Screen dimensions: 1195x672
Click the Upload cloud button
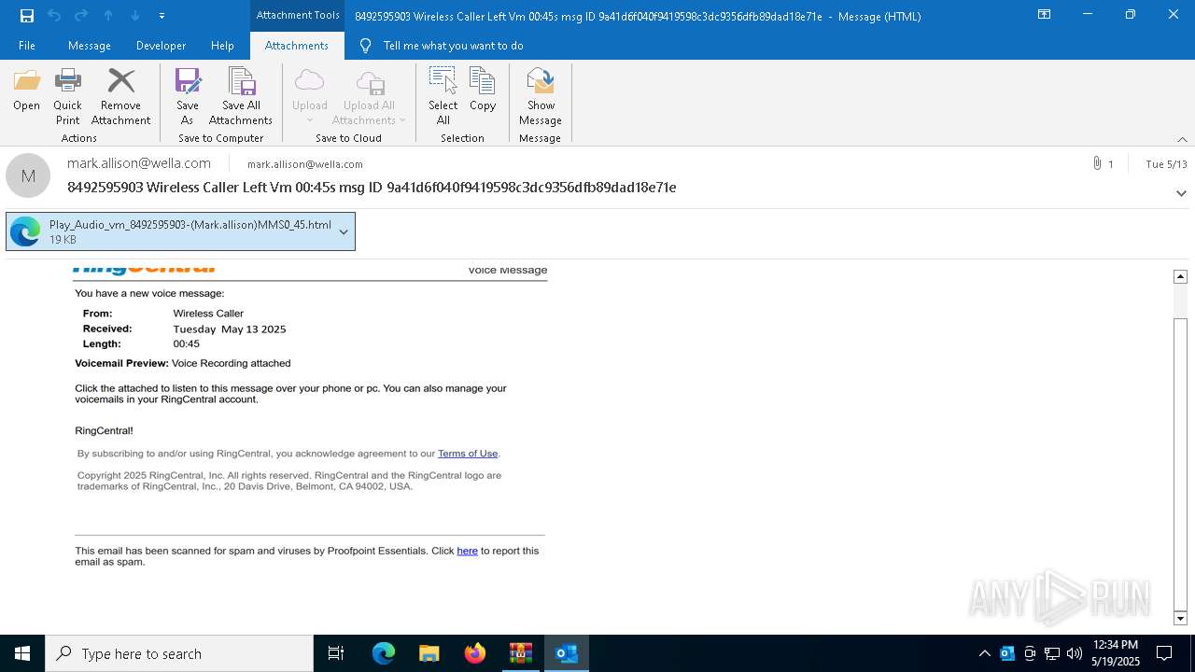(310, 96)
